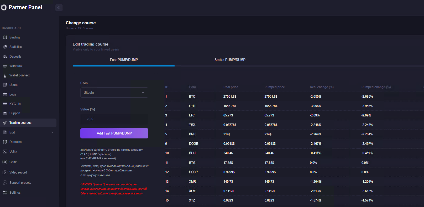Open the Bitcoin coin dropdown
This screenshot has width=424, height=207.
pos(114,93)
